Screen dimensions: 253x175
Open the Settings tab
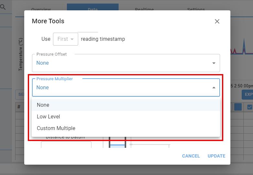point(196,10)
